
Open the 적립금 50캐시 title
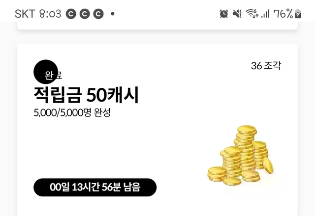click(86, 95)
